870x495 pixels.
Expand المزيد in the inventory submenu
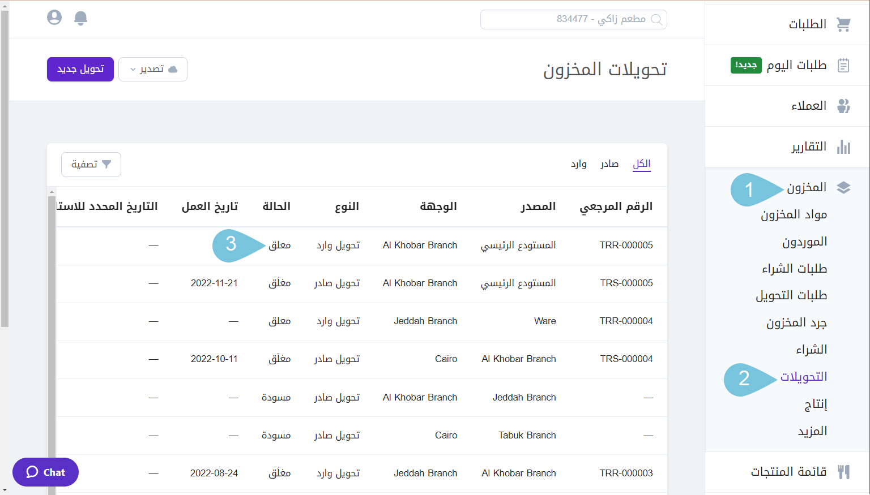coord(813,430)
